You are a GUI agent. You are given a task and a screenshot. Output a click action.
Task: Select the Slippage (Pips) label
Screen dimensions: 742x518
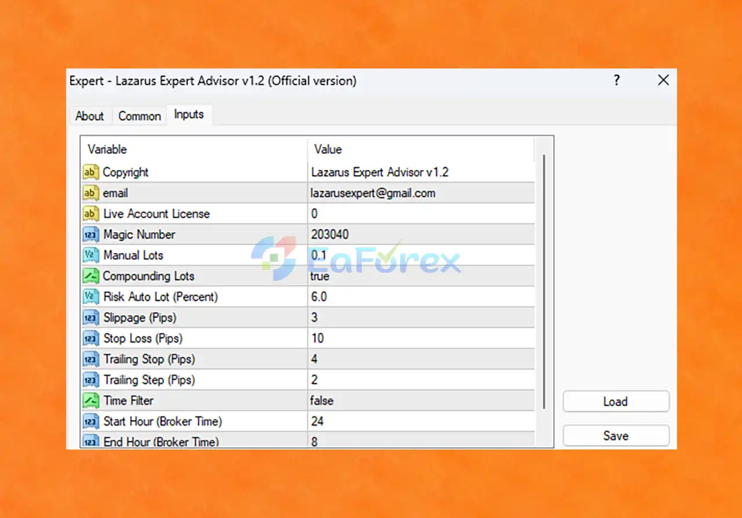(x=140, y=318)
